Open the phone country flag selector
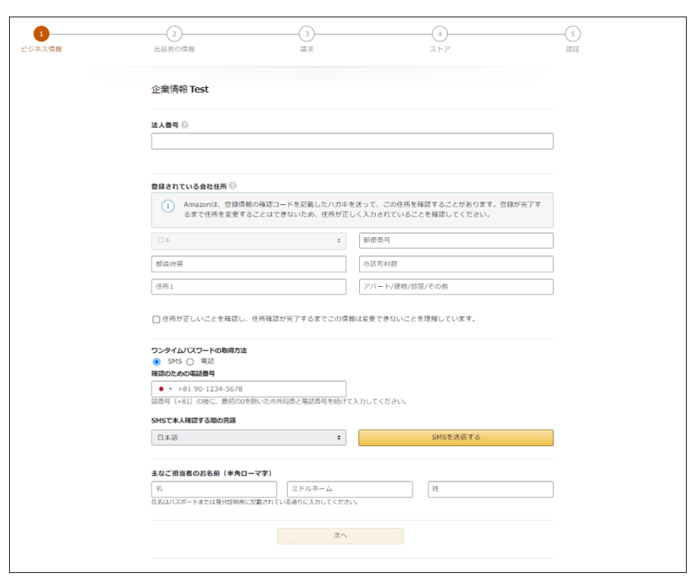The width and height of the screenshot is (698, 585). tap(165, 388)
